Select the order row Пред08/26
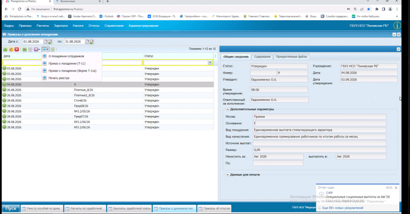The width and height of the screenshot is (410, 214). [108, 106]
